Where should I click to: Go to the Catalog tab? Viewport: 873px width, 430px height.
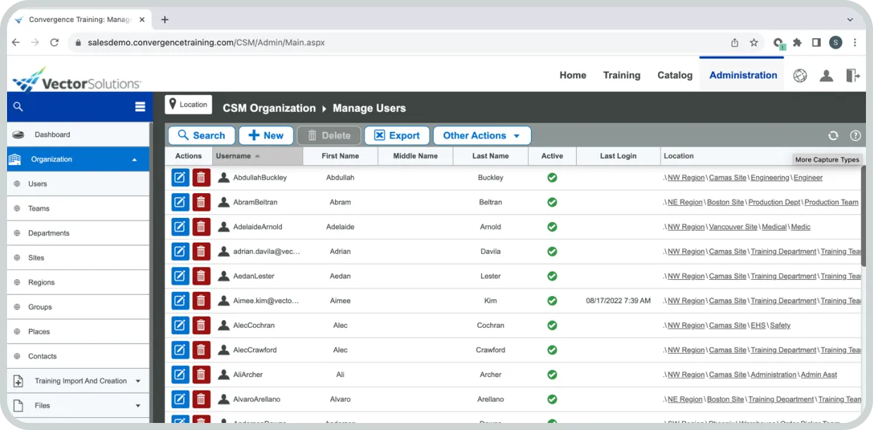click(x=674, y=75)
